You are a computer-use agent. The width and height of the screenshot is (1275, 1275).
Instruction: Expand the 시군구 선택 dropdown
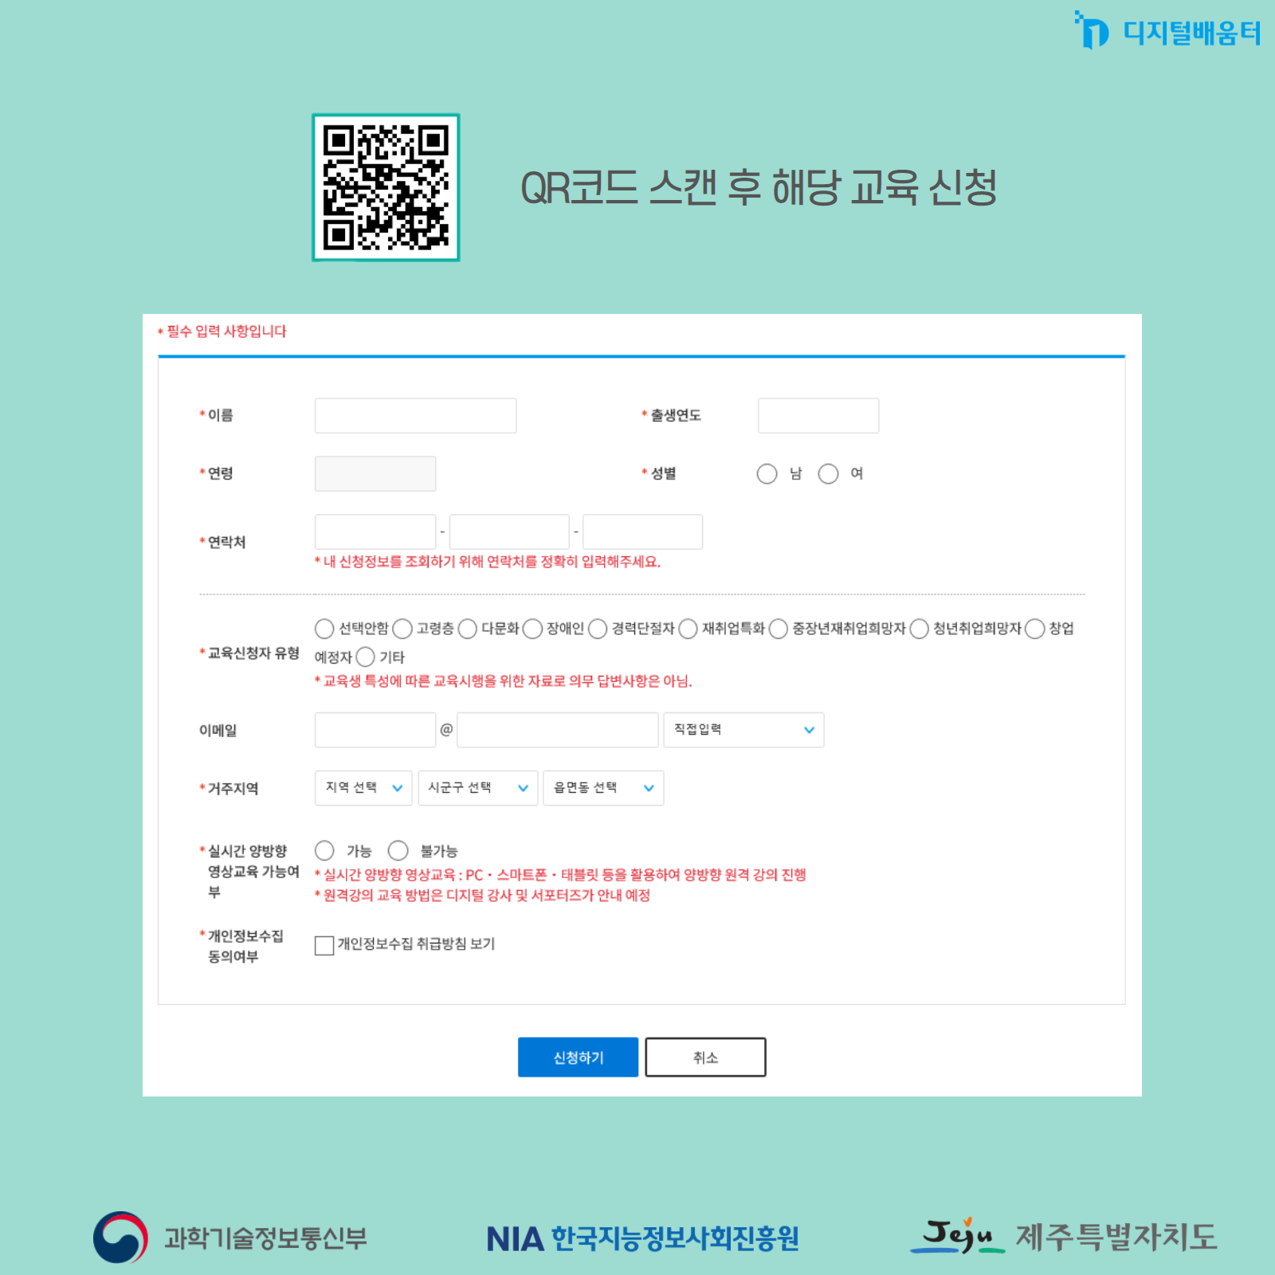click(477, 788)
